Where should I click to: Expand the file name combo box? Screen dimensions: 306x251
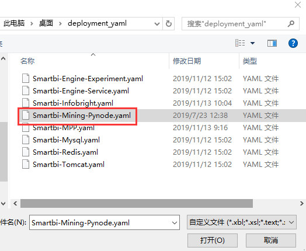pyautogui.click(x=175, y=222)
